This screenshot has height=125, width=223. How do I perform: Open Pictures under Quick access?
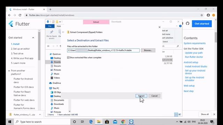[56, 70]
